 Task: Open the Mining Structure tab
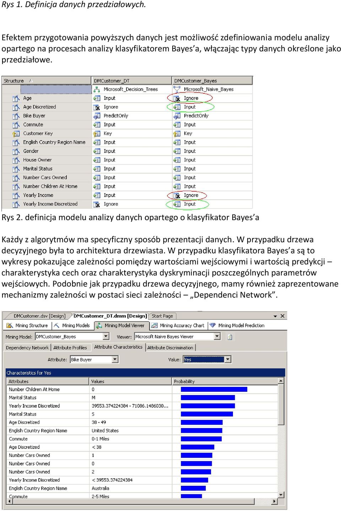(x=28, y=325)
